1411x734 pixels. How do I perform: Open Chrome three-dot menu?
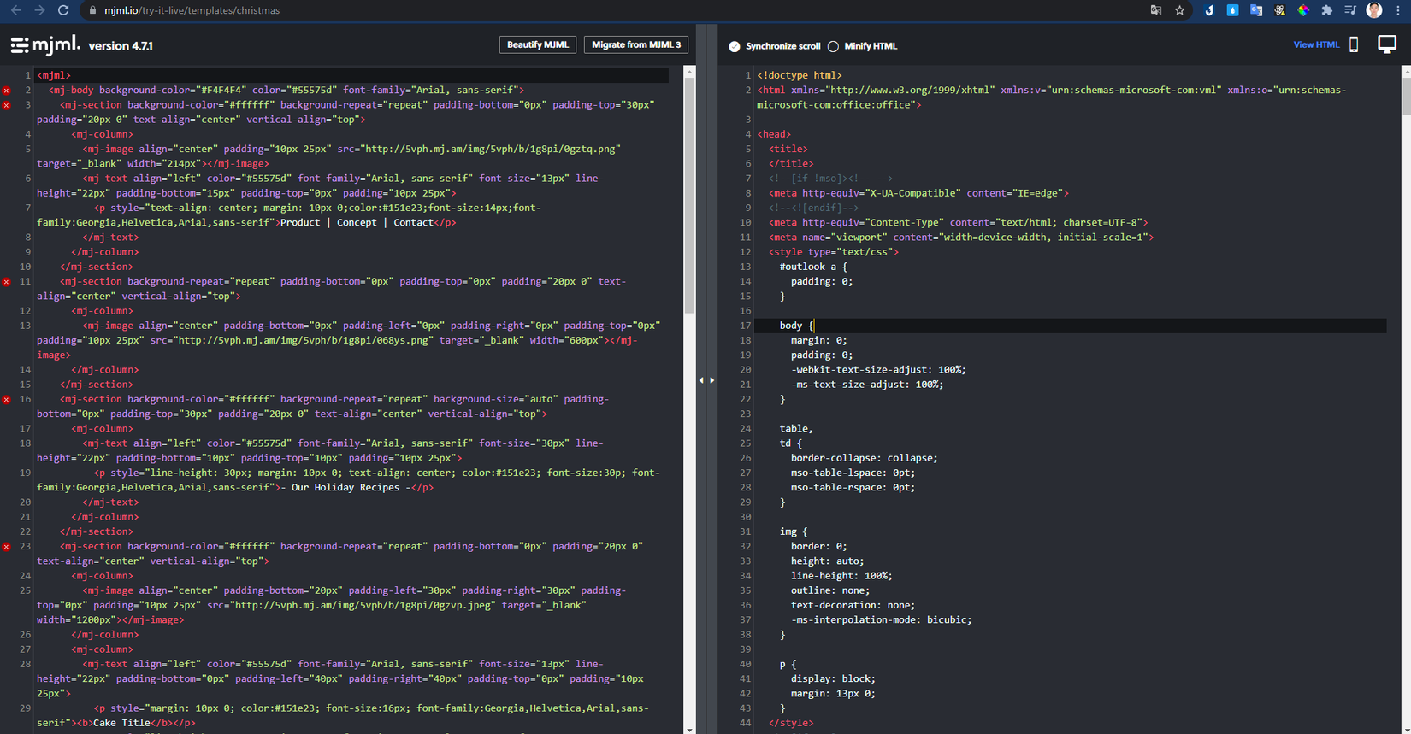[x=1398, y=10]
